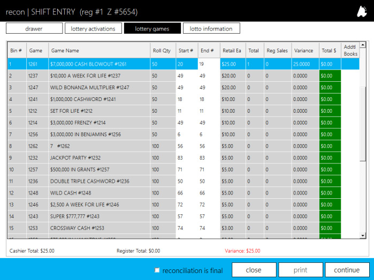
Task: Select row WILD BONANZA MULTIPLIER #1247
Action: pyautogui.click(x=183, y=88)
